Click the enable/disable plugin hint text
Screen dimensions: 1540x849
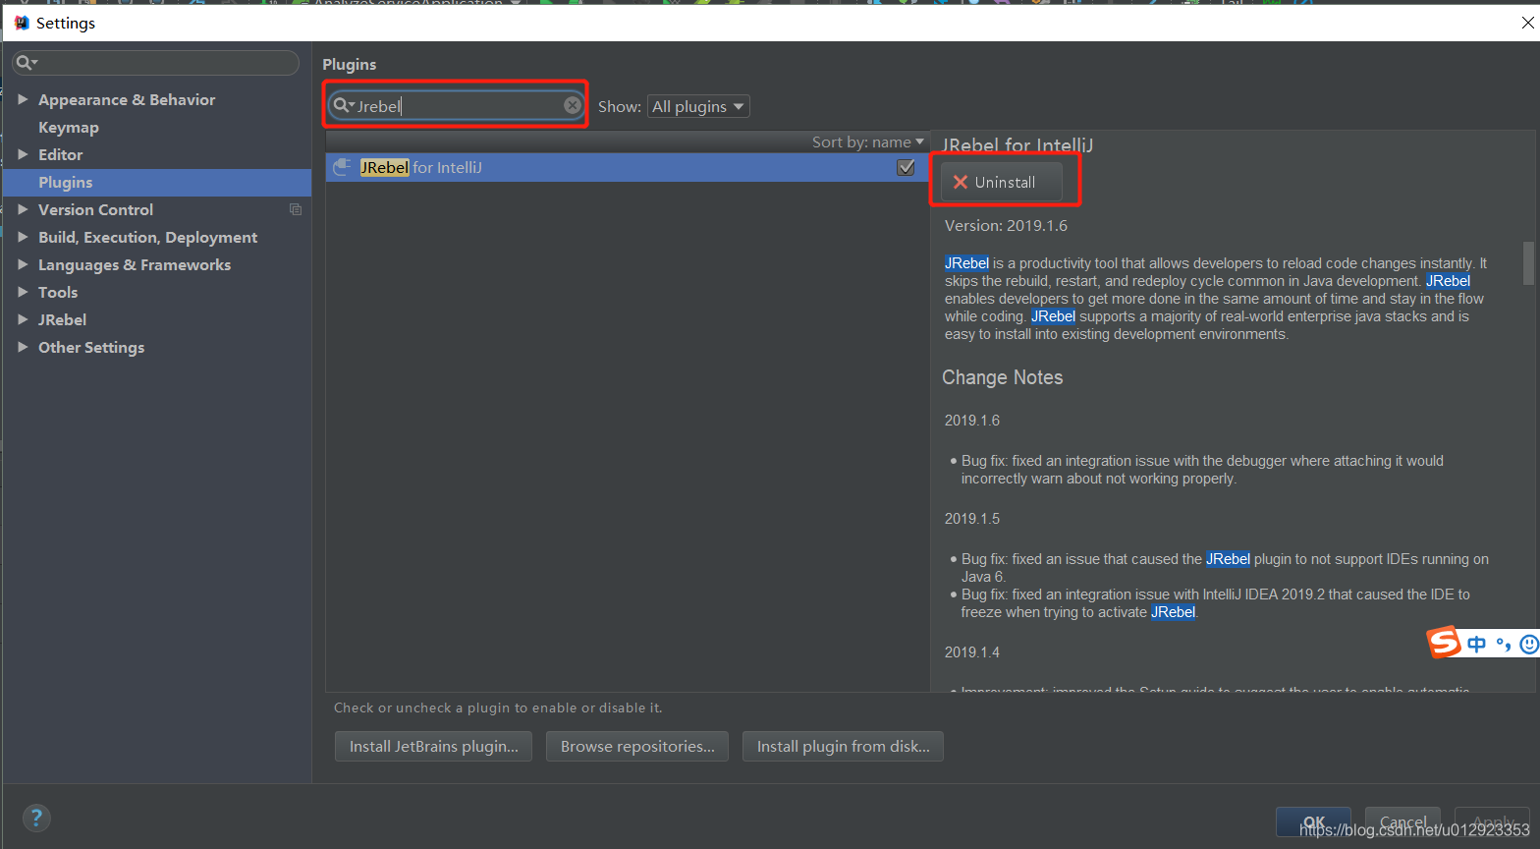(x=498, y=707)
